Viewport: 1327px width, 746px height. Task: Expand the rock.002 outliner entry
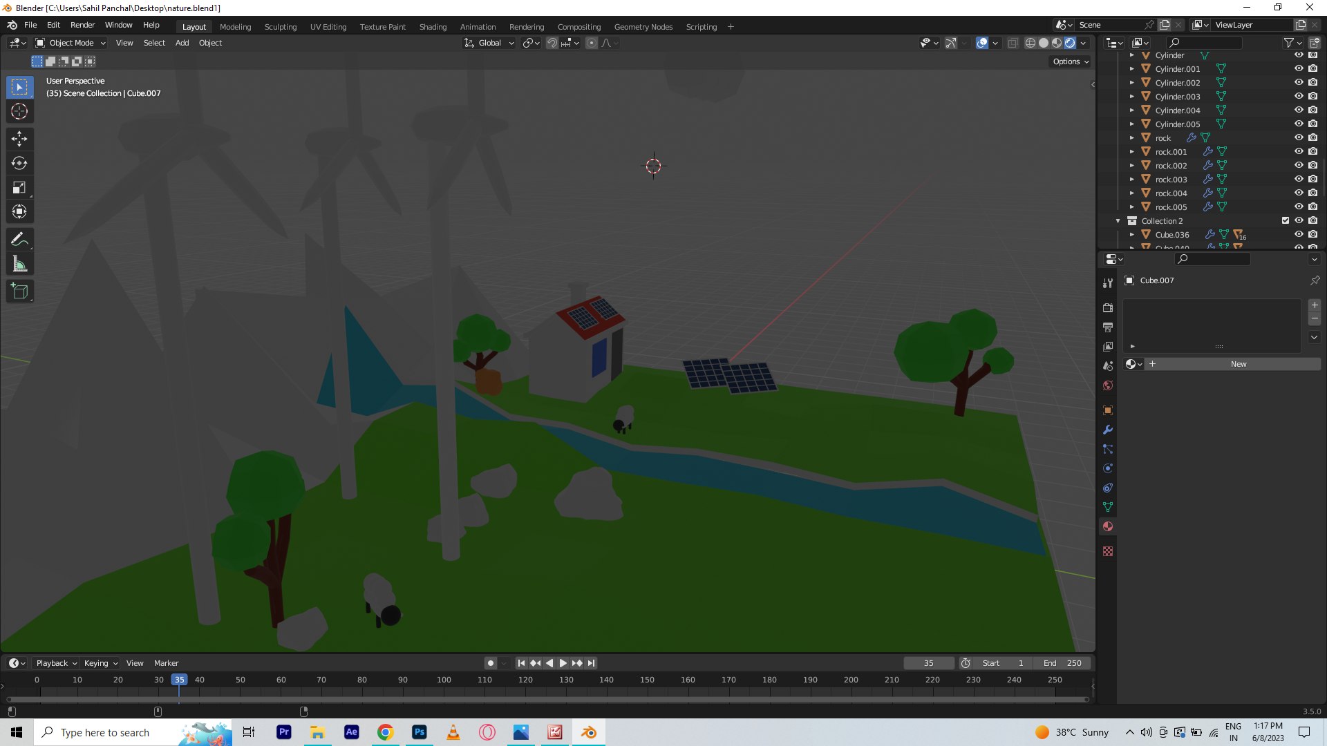pyautogui.click(x=1131, y=166)
